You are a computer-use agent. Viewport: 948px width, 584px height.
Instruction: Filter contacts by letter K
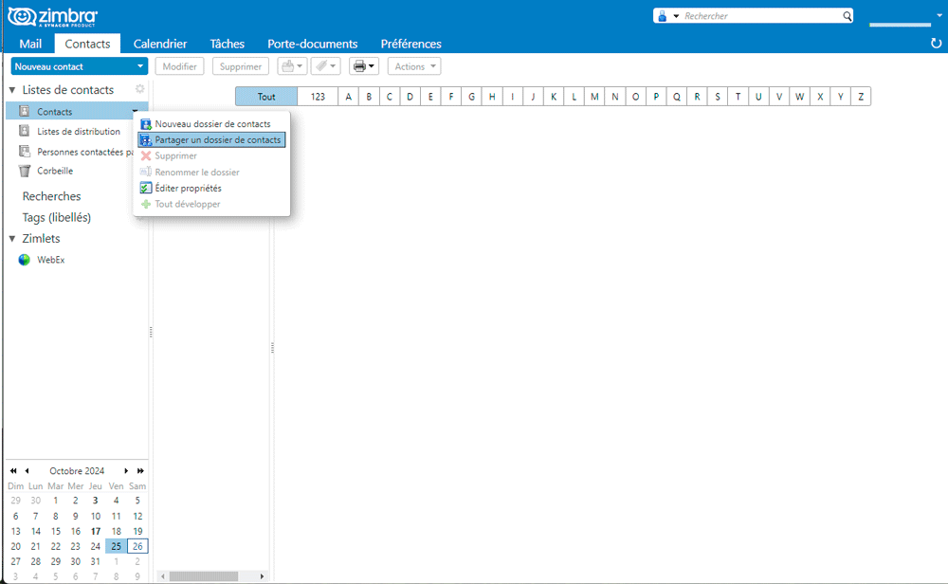[x=554, y=97]
